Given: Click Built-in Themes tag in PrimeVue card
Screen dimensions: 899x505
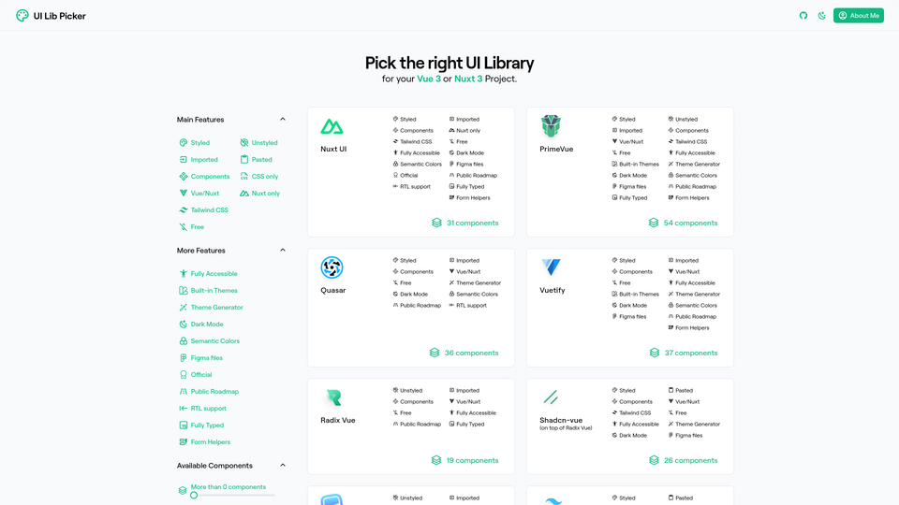Looking at the screenshot, I should coord(635,165).
